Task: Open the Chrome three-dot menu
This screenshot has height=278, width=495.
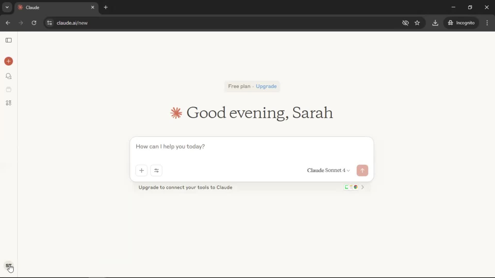Action: (487, 23)
